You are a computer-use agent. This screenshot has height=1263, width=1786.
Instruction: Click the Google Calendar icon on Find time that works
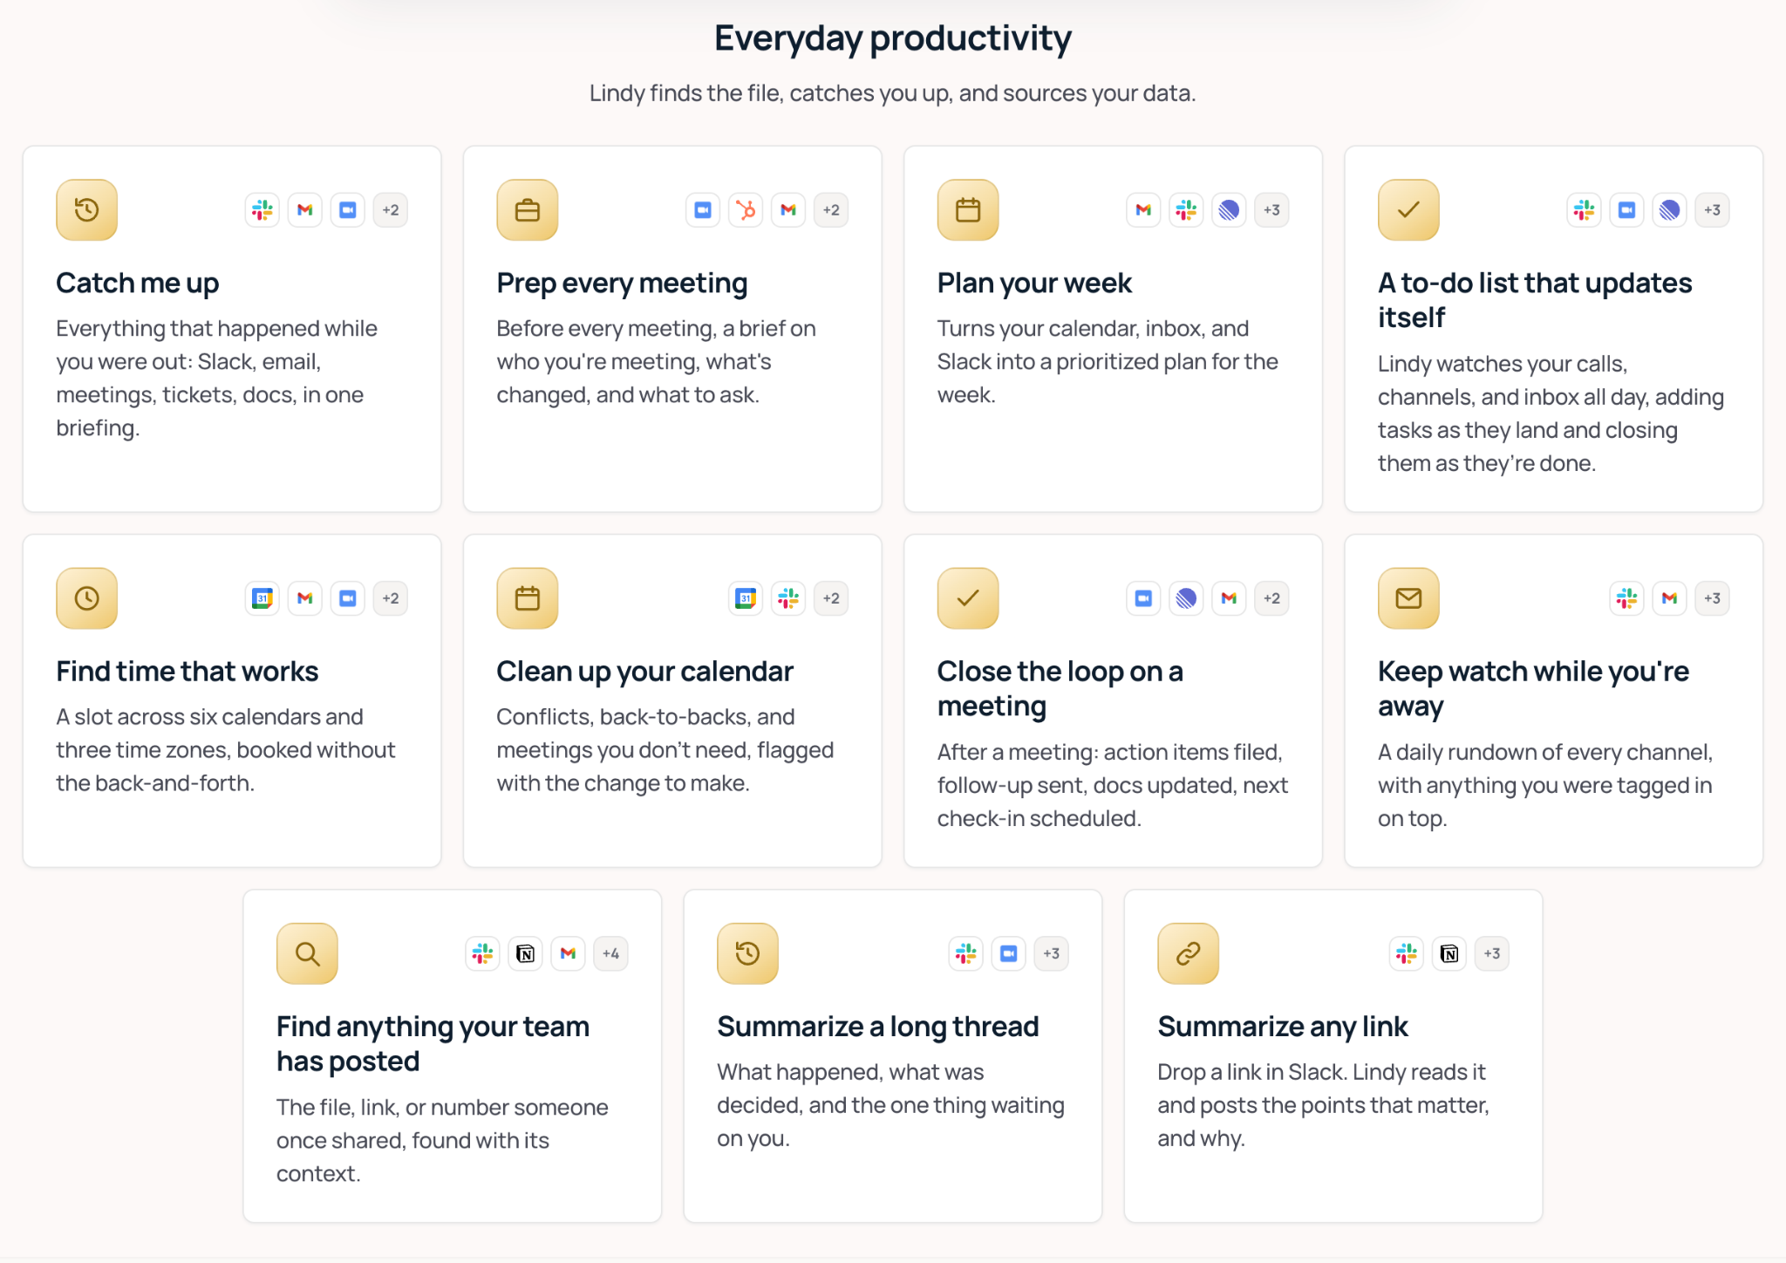[262, 598]
